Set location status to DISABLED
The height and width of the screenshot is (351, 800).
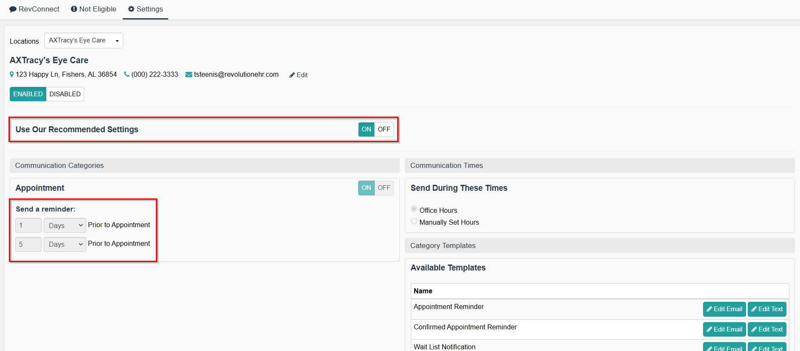[x=65, y=94]
